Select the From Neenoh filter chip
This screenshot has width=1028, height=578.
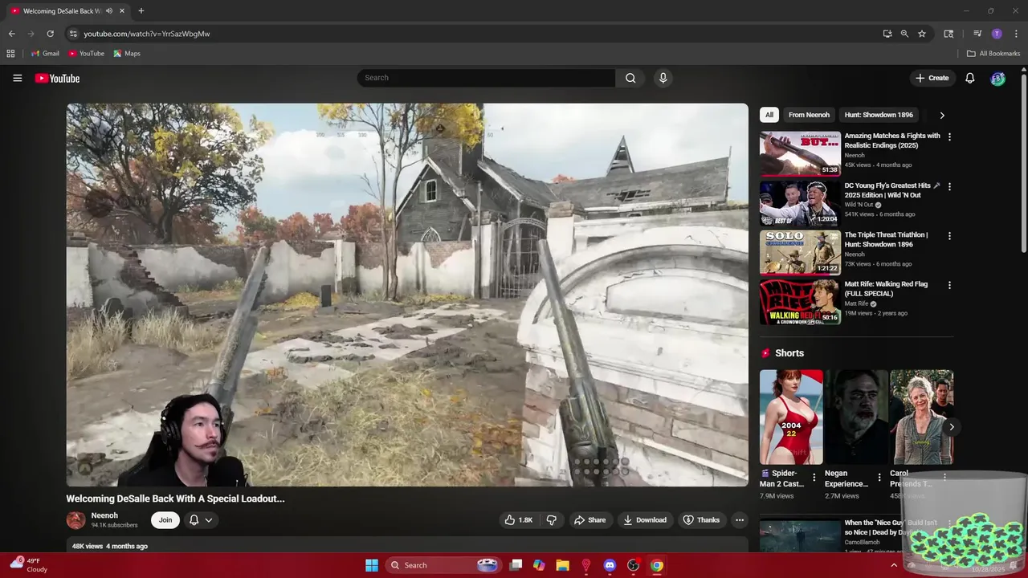coord(809,115)
